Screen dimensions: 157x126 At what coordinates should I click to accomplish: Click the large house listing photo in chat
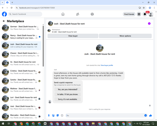coord(100,48)
